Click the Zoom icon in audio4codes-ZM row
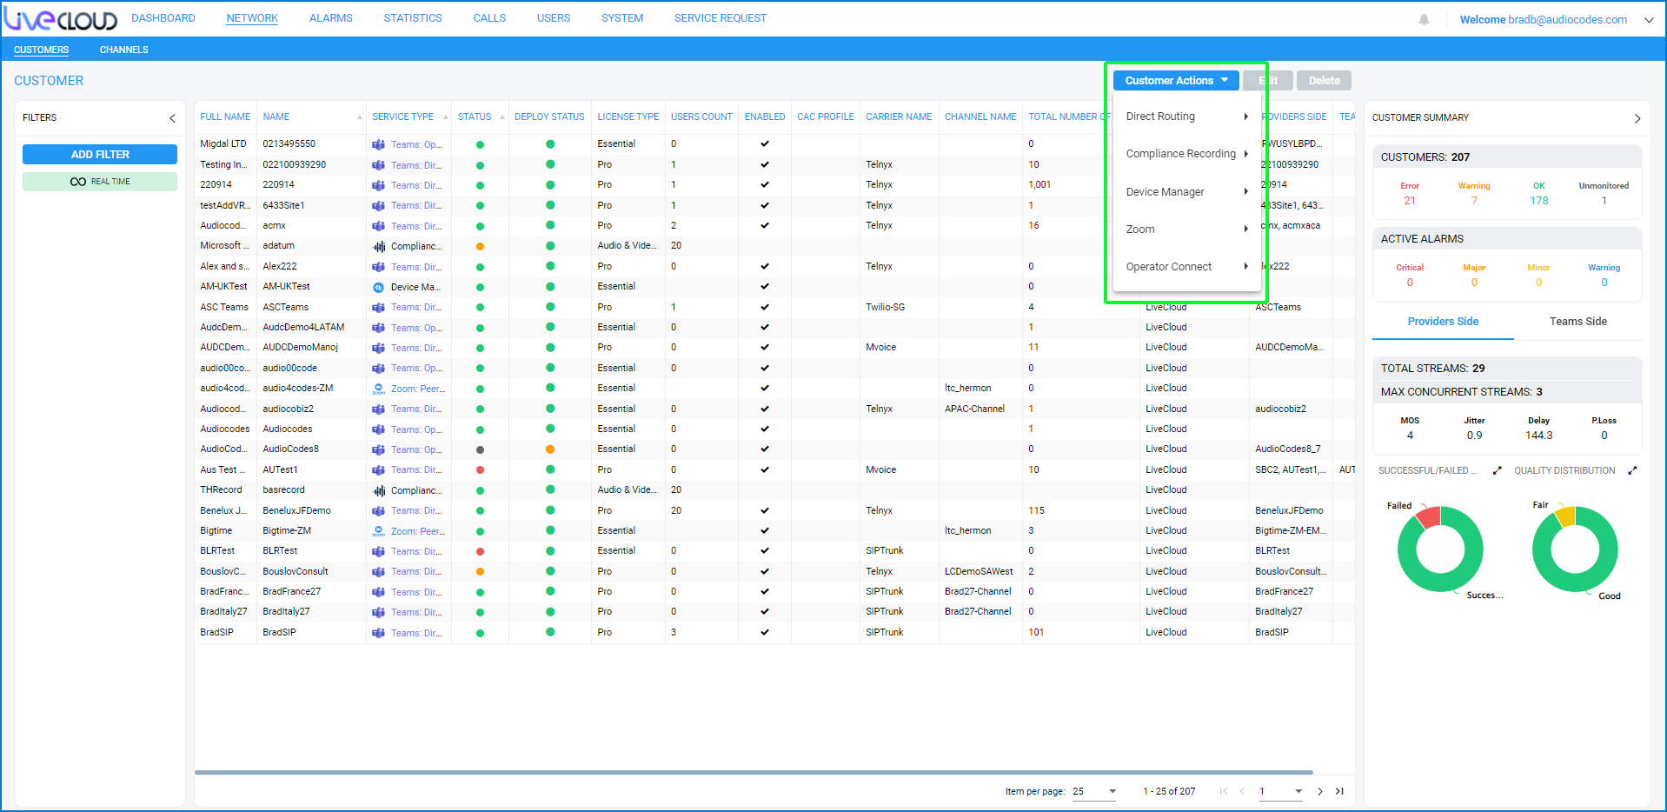The width and height of the screenshot is (1667, 812). click(x=379, y=389)
